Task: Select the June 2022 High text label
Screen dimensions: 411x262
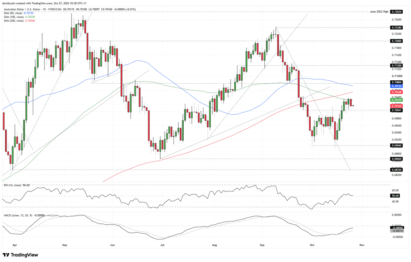Action: tap(379, 12)
